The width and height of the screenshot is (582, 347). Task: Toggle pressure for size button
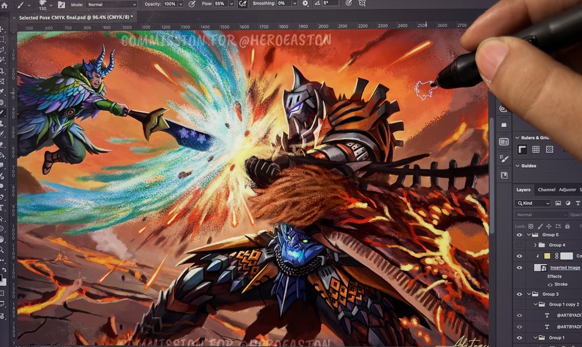(348, 4)
